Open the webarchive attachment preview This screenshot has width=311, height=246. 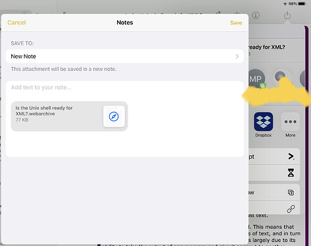(x=69, y=116)
